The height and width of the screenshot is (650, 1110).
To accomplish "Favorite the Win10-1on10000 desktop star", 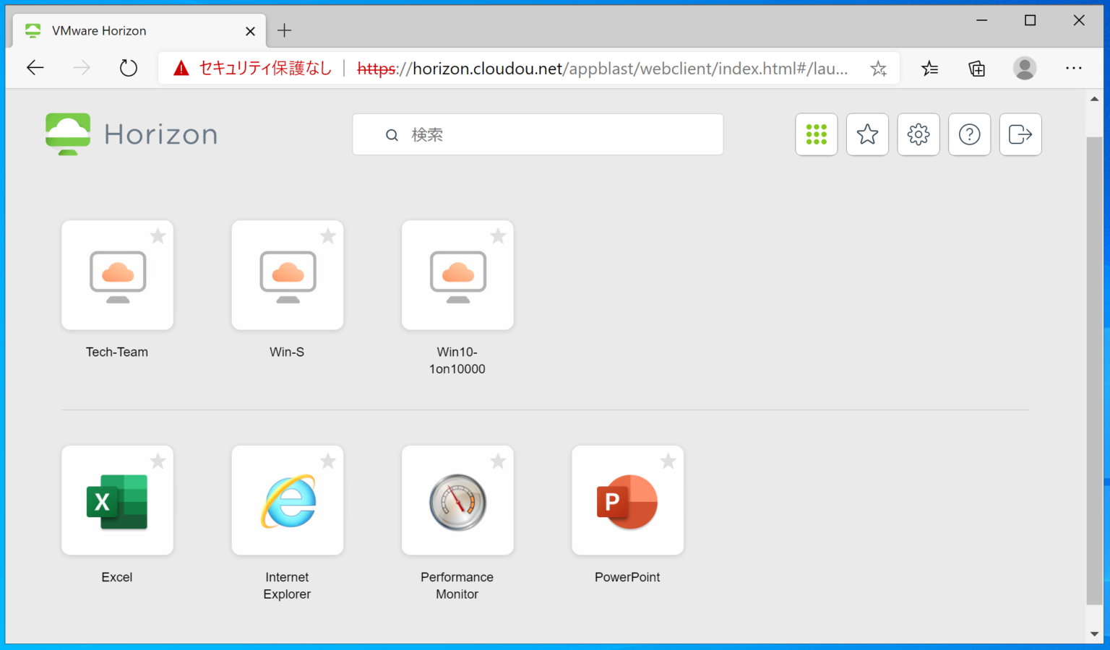I will (x=498, y=236).
